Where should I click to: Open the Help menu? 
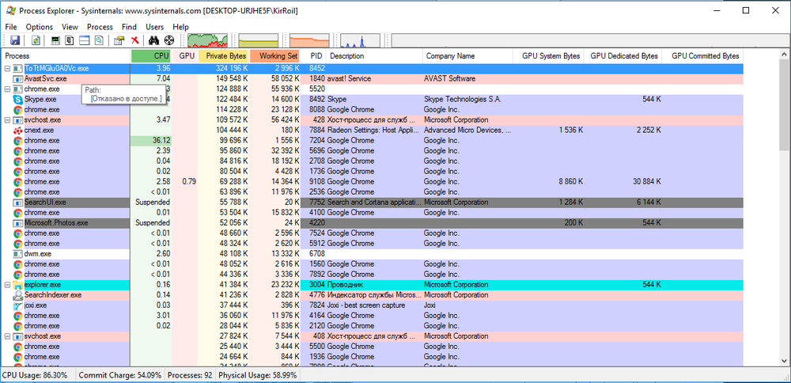(180, 27)
